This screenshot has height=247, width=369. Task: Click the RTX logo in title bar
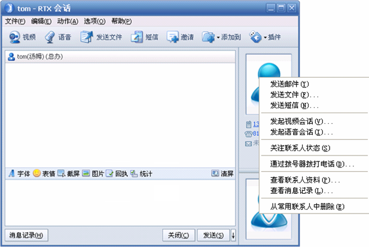point(9,8)
